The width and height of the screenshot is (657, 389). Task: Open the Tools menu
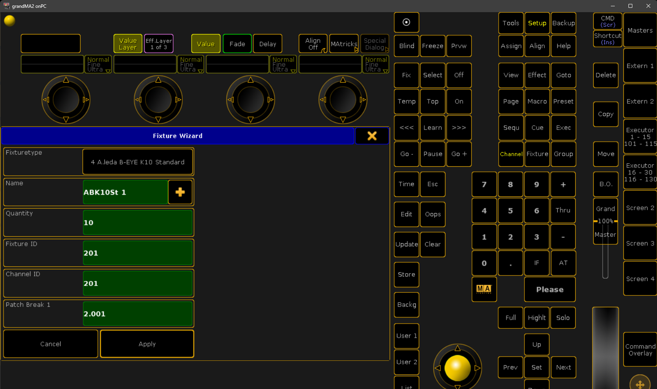click(511, 23)
